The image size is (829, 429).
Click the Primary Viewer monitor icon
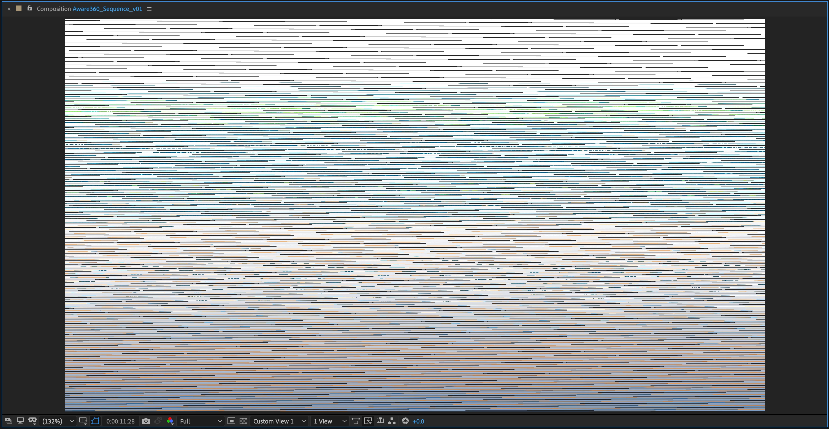click(x=20, y=421)
